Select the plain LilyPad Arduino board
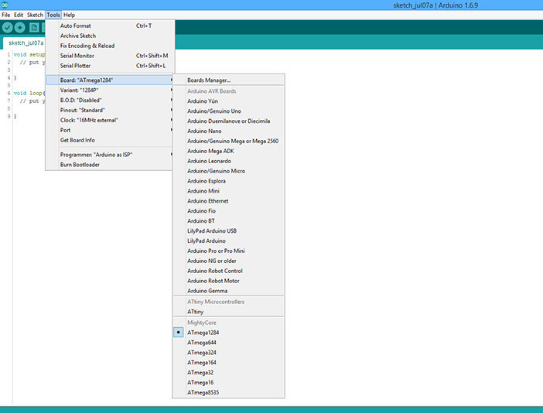The height and width of the screenshot is (413, 543). point(228,241)
